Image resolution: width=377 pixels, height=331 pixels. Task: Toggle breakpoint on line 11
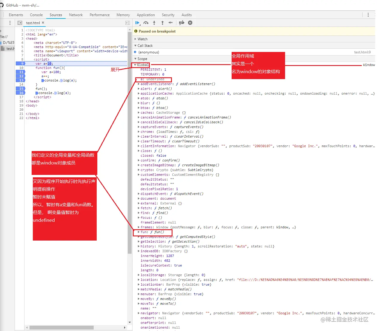pos(20,72)
